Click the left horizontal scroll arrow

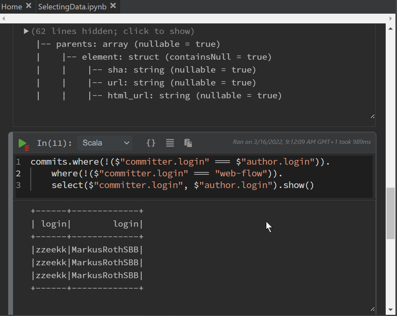(x=3, y=18)
